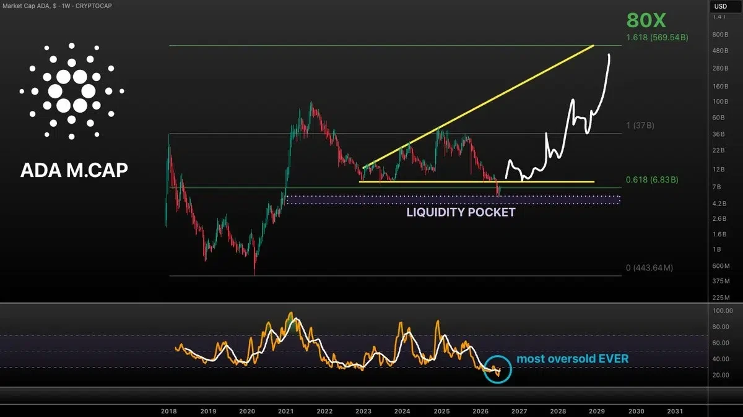The width and height of the screenshot is (743, 417).
Task: Click the 100.00 value on RSI scale
Action: pos(723,311)
